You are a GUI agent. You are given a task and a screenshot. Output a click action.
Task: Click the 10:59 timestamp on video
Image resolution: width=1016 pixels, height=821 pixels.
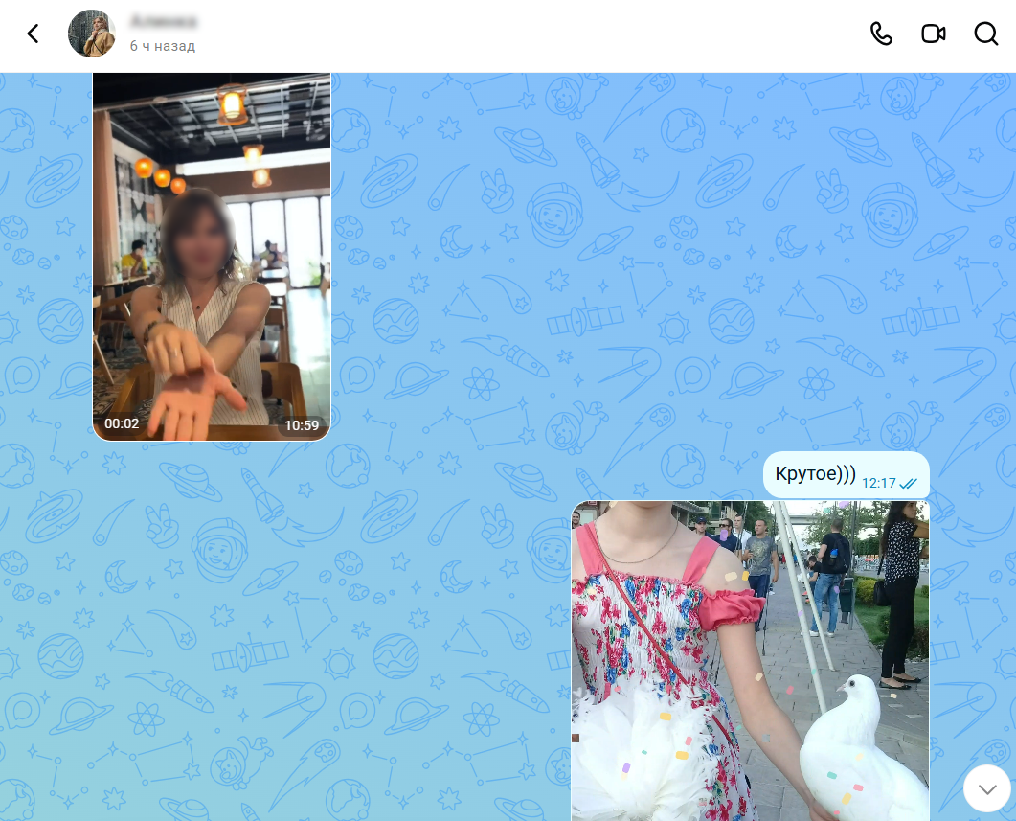point(302,425)
